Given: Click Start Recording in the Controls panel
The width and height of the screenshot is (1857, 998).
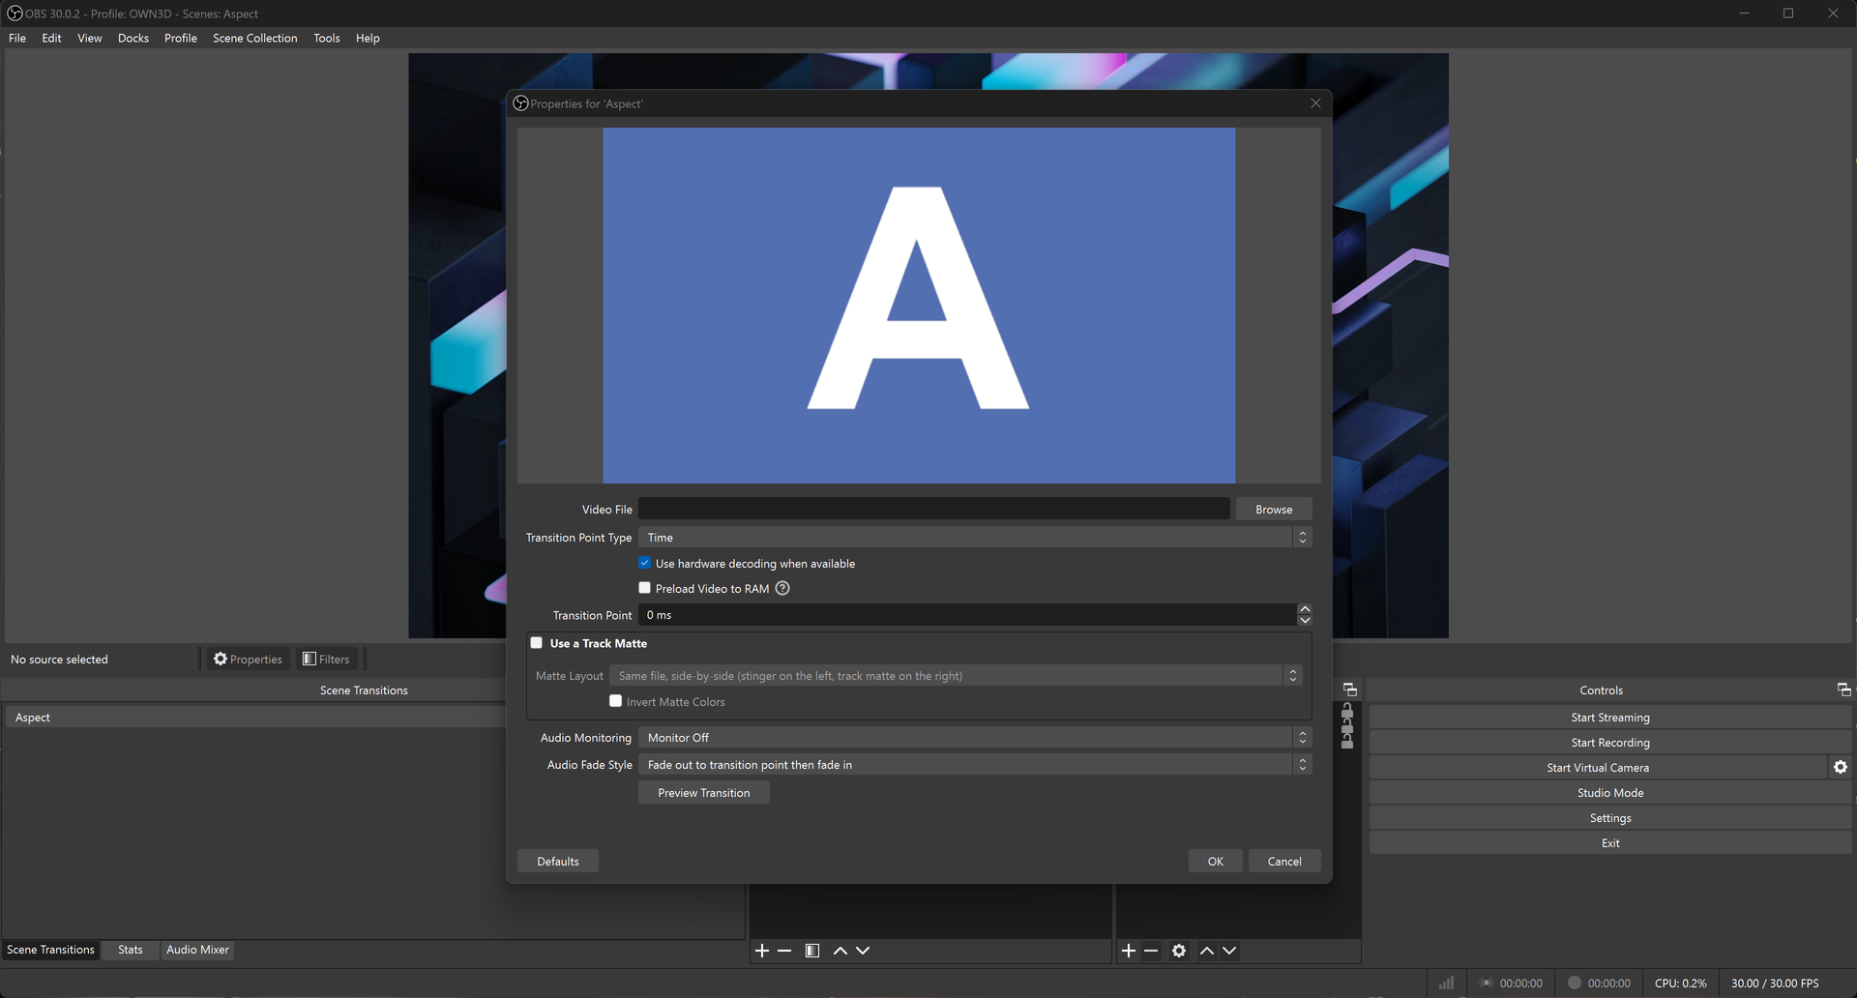Looking at the screenshot, I should 1609,742.
